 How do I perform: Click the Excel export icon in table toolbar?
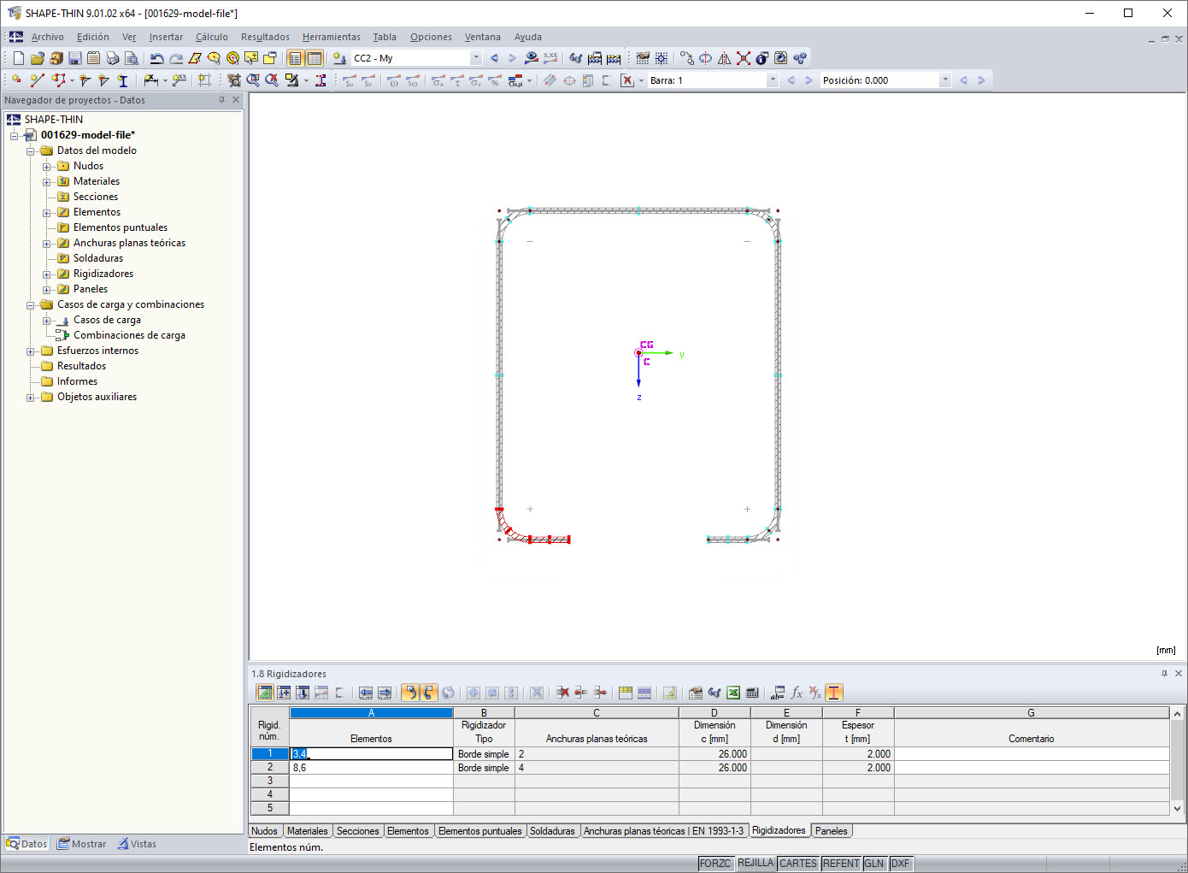[x=733, y=693]
